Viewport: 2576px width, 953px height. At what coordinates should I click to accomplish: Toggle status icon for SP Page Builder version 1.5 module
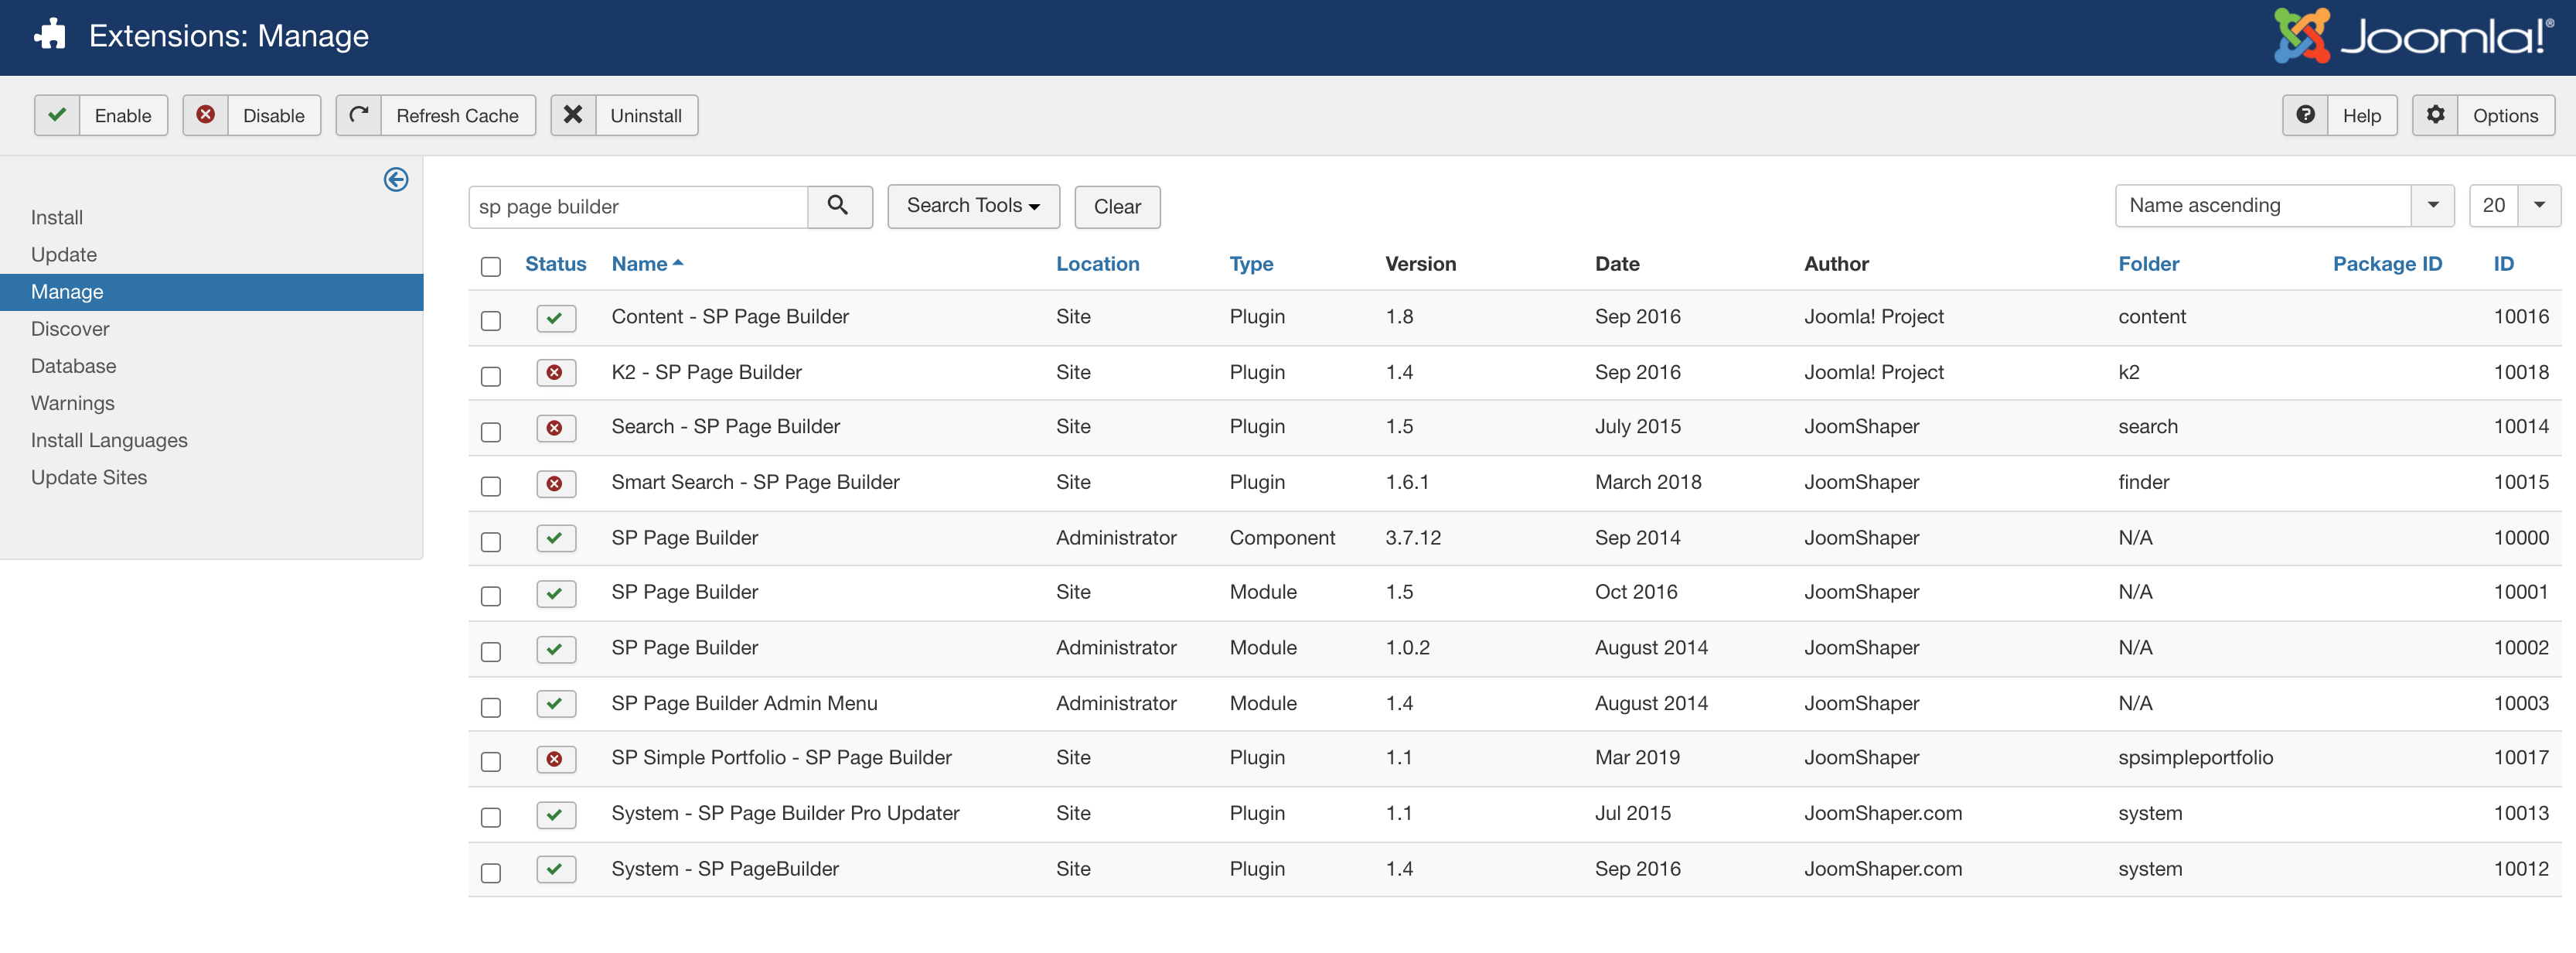555,593
